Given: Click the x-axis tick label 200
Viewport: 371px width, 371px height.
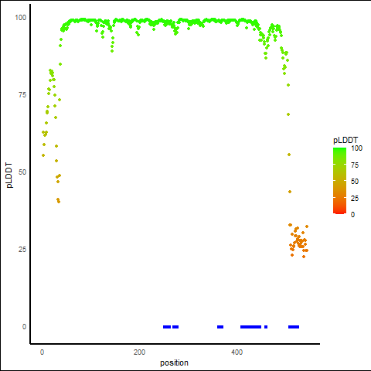Looking at the screenshot, I should (139, 352).
